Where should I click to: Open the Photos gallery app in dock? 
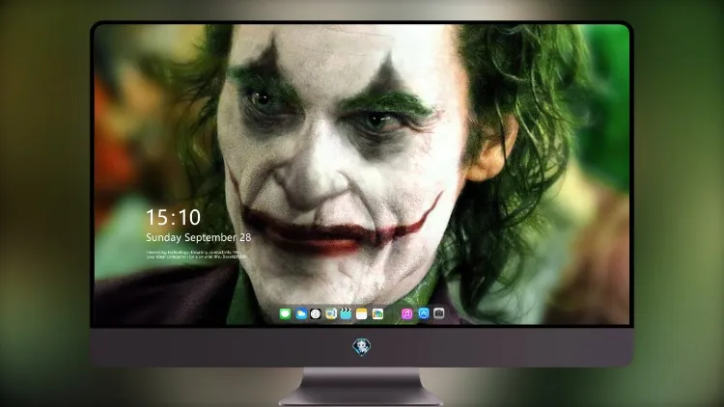click(377, 313)
